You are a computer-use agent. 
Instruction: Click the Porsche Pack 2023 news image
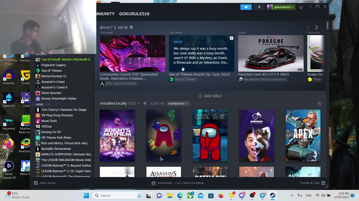tap(271, 53)
